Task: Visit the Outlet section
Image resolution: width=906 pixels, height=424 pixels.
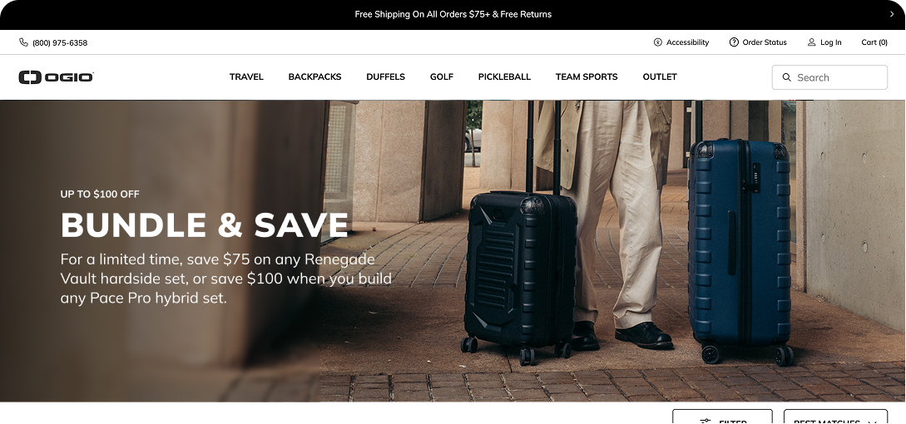Action: tap(660, 76)
